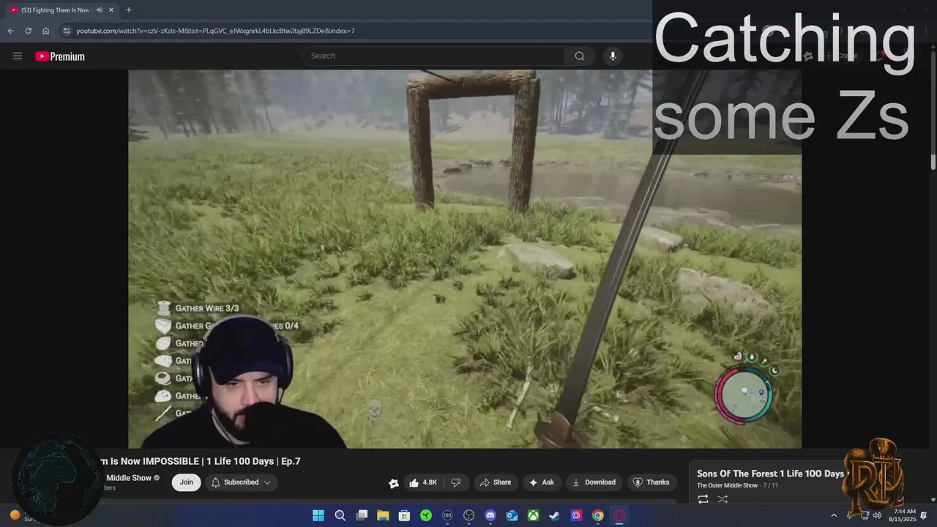This screenshot has height=527, width=937.
Task: Open the Ask AI button
Action: pos(542,482)
